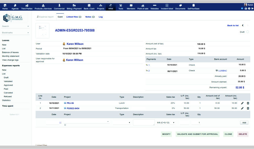254x149 pixels.
Task: Click the Back to list link
Action: (x=233, y=25)
